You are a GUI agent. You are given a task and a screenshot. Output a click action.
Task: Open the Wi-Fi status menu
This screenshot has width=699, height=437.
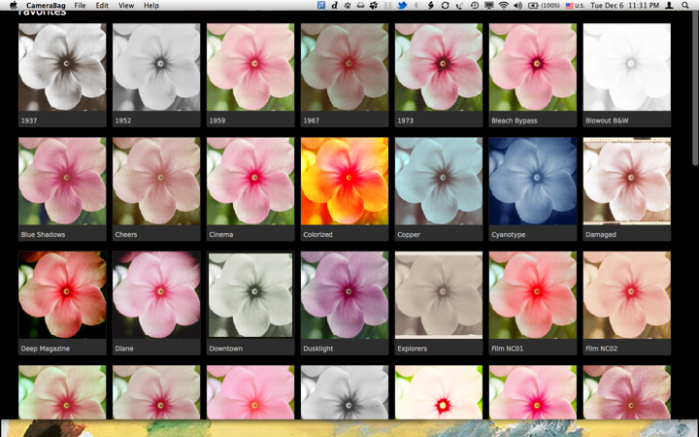pos(503,6)
